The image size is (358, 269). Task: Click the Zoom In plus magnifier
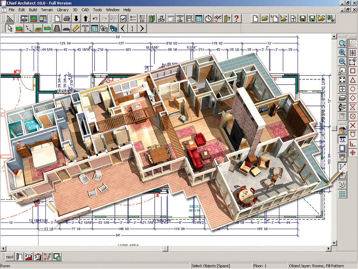pos(342,53)
